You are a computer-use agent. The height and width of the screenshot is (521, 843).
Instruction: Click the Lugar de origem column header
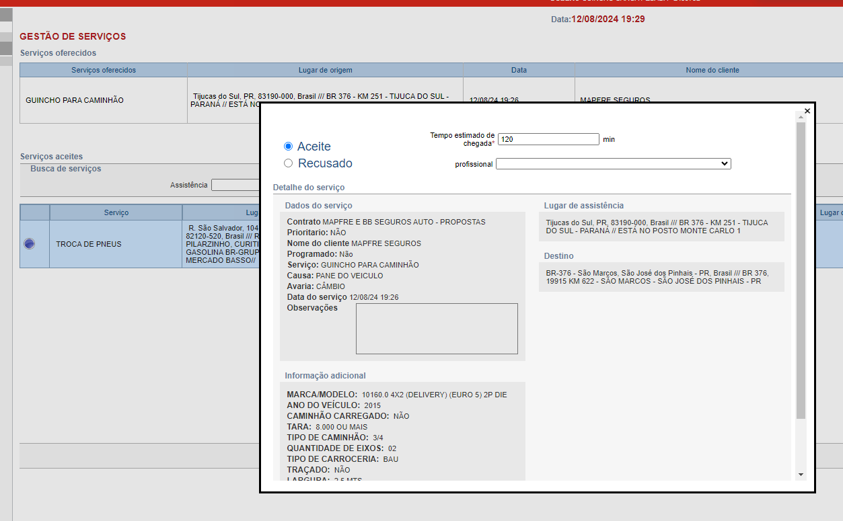pos(325,70)
